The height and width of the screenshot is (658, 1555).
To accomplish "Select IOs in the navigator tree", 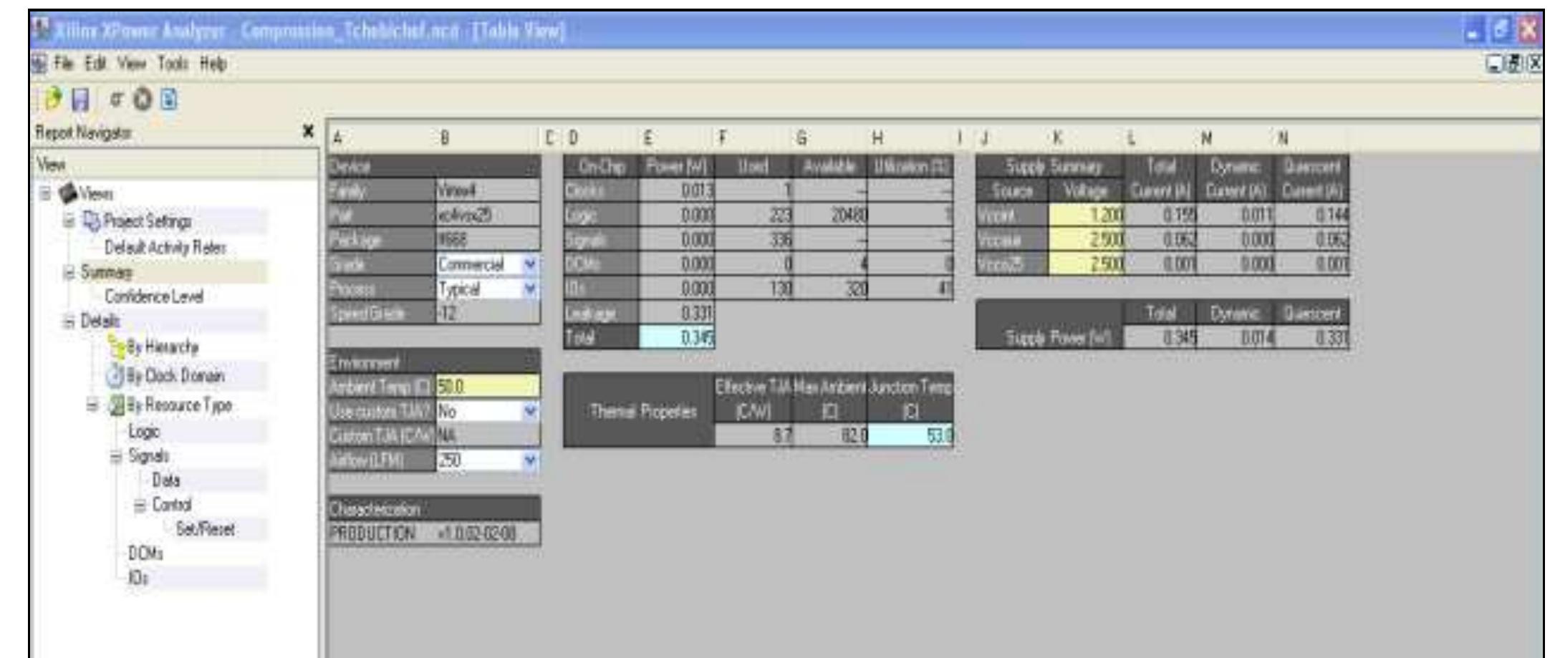I will coord(138,578).
